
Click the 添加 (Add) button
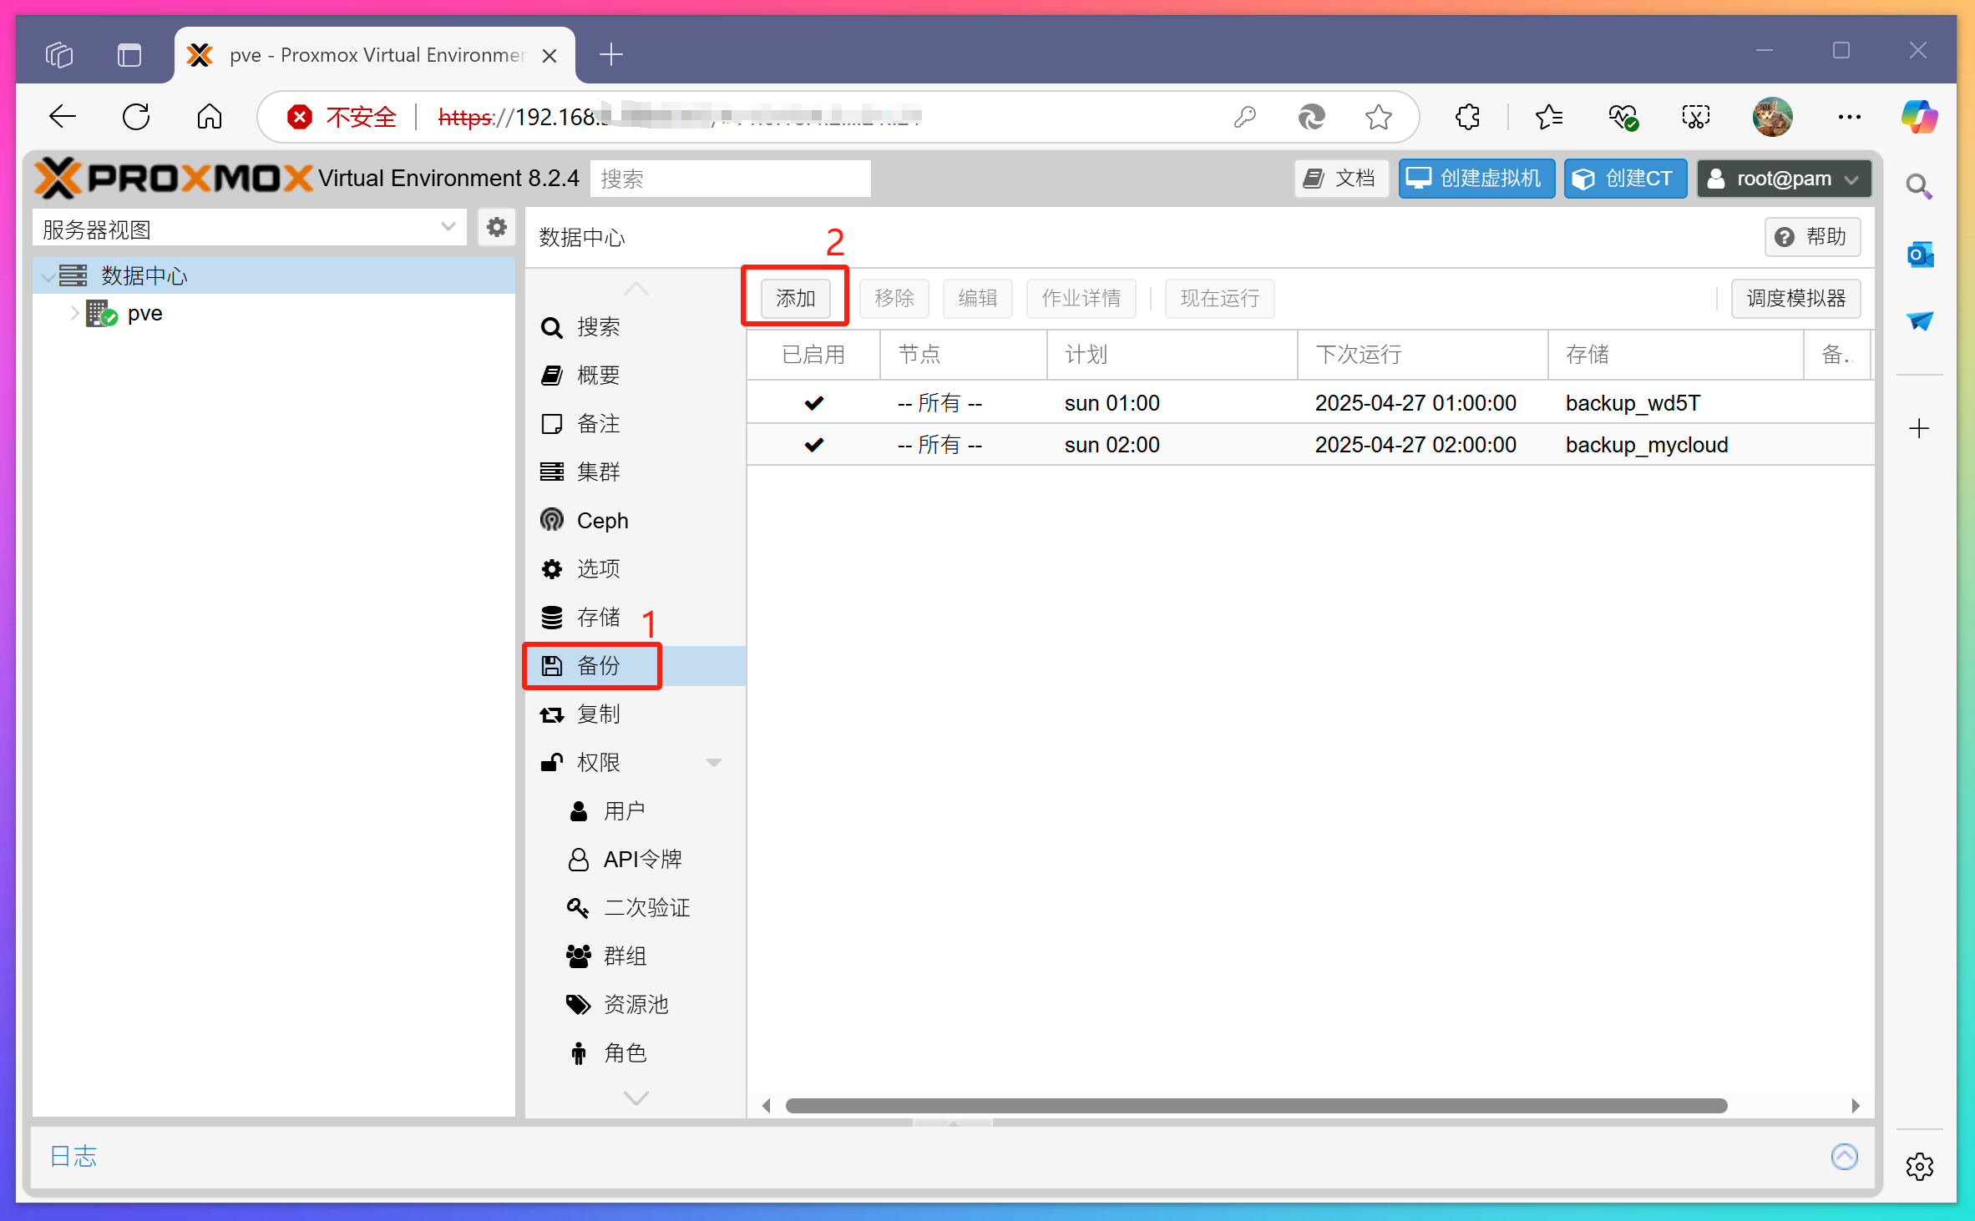click(794, 297)
